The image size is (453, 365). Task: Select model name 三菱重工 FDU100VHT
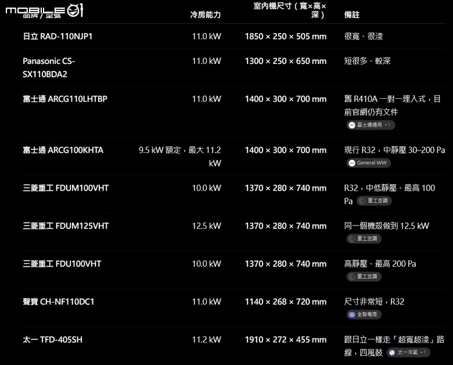62,264
